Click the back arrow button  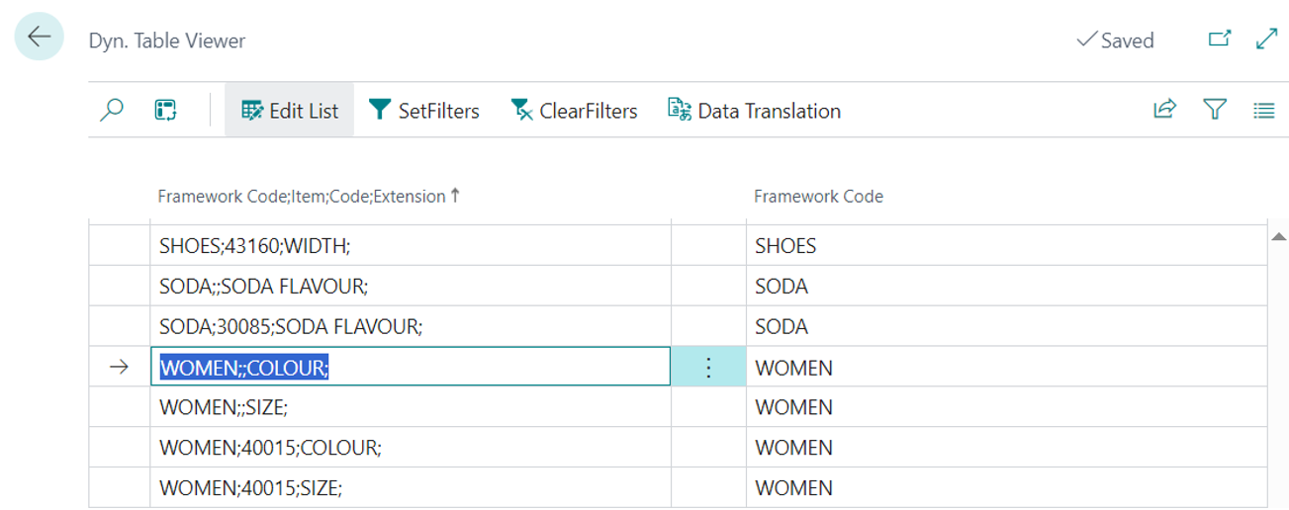pos(39,38)
